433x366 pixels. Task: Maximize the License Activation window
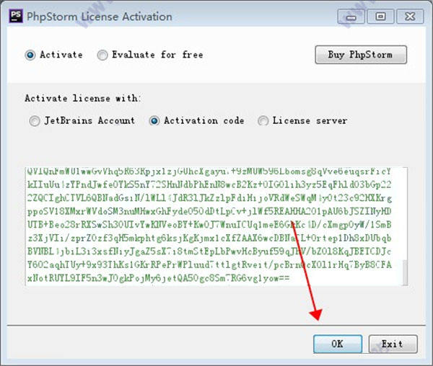pos(380,17)
